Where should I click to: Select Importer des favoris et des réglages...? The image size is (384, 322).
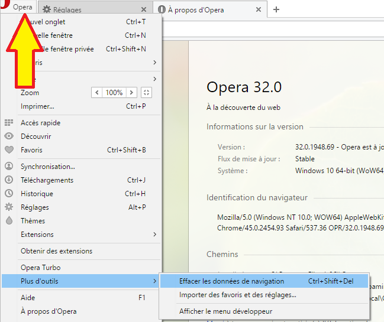point(264,295)
